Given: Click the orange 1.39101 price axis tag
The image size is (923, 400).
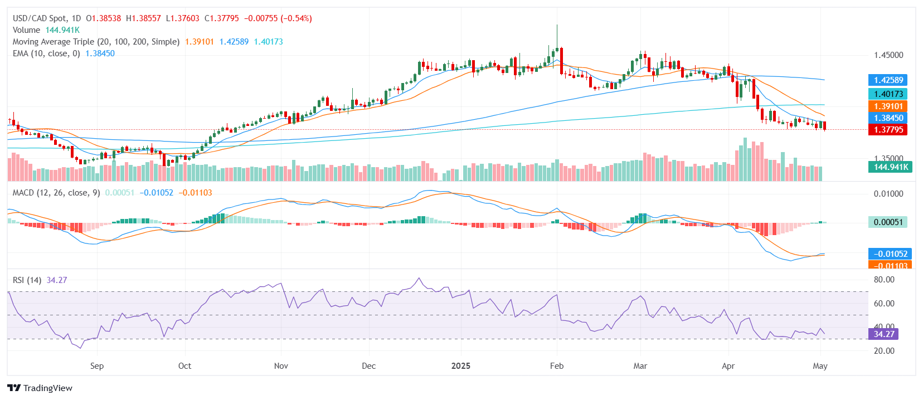Looking at the screenshot, I should pos(888,106).
